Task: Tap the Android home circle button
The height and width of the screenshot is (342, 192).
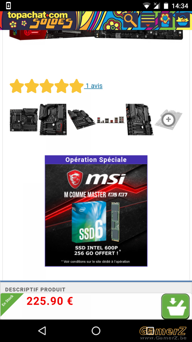Action: pos(96,331)
